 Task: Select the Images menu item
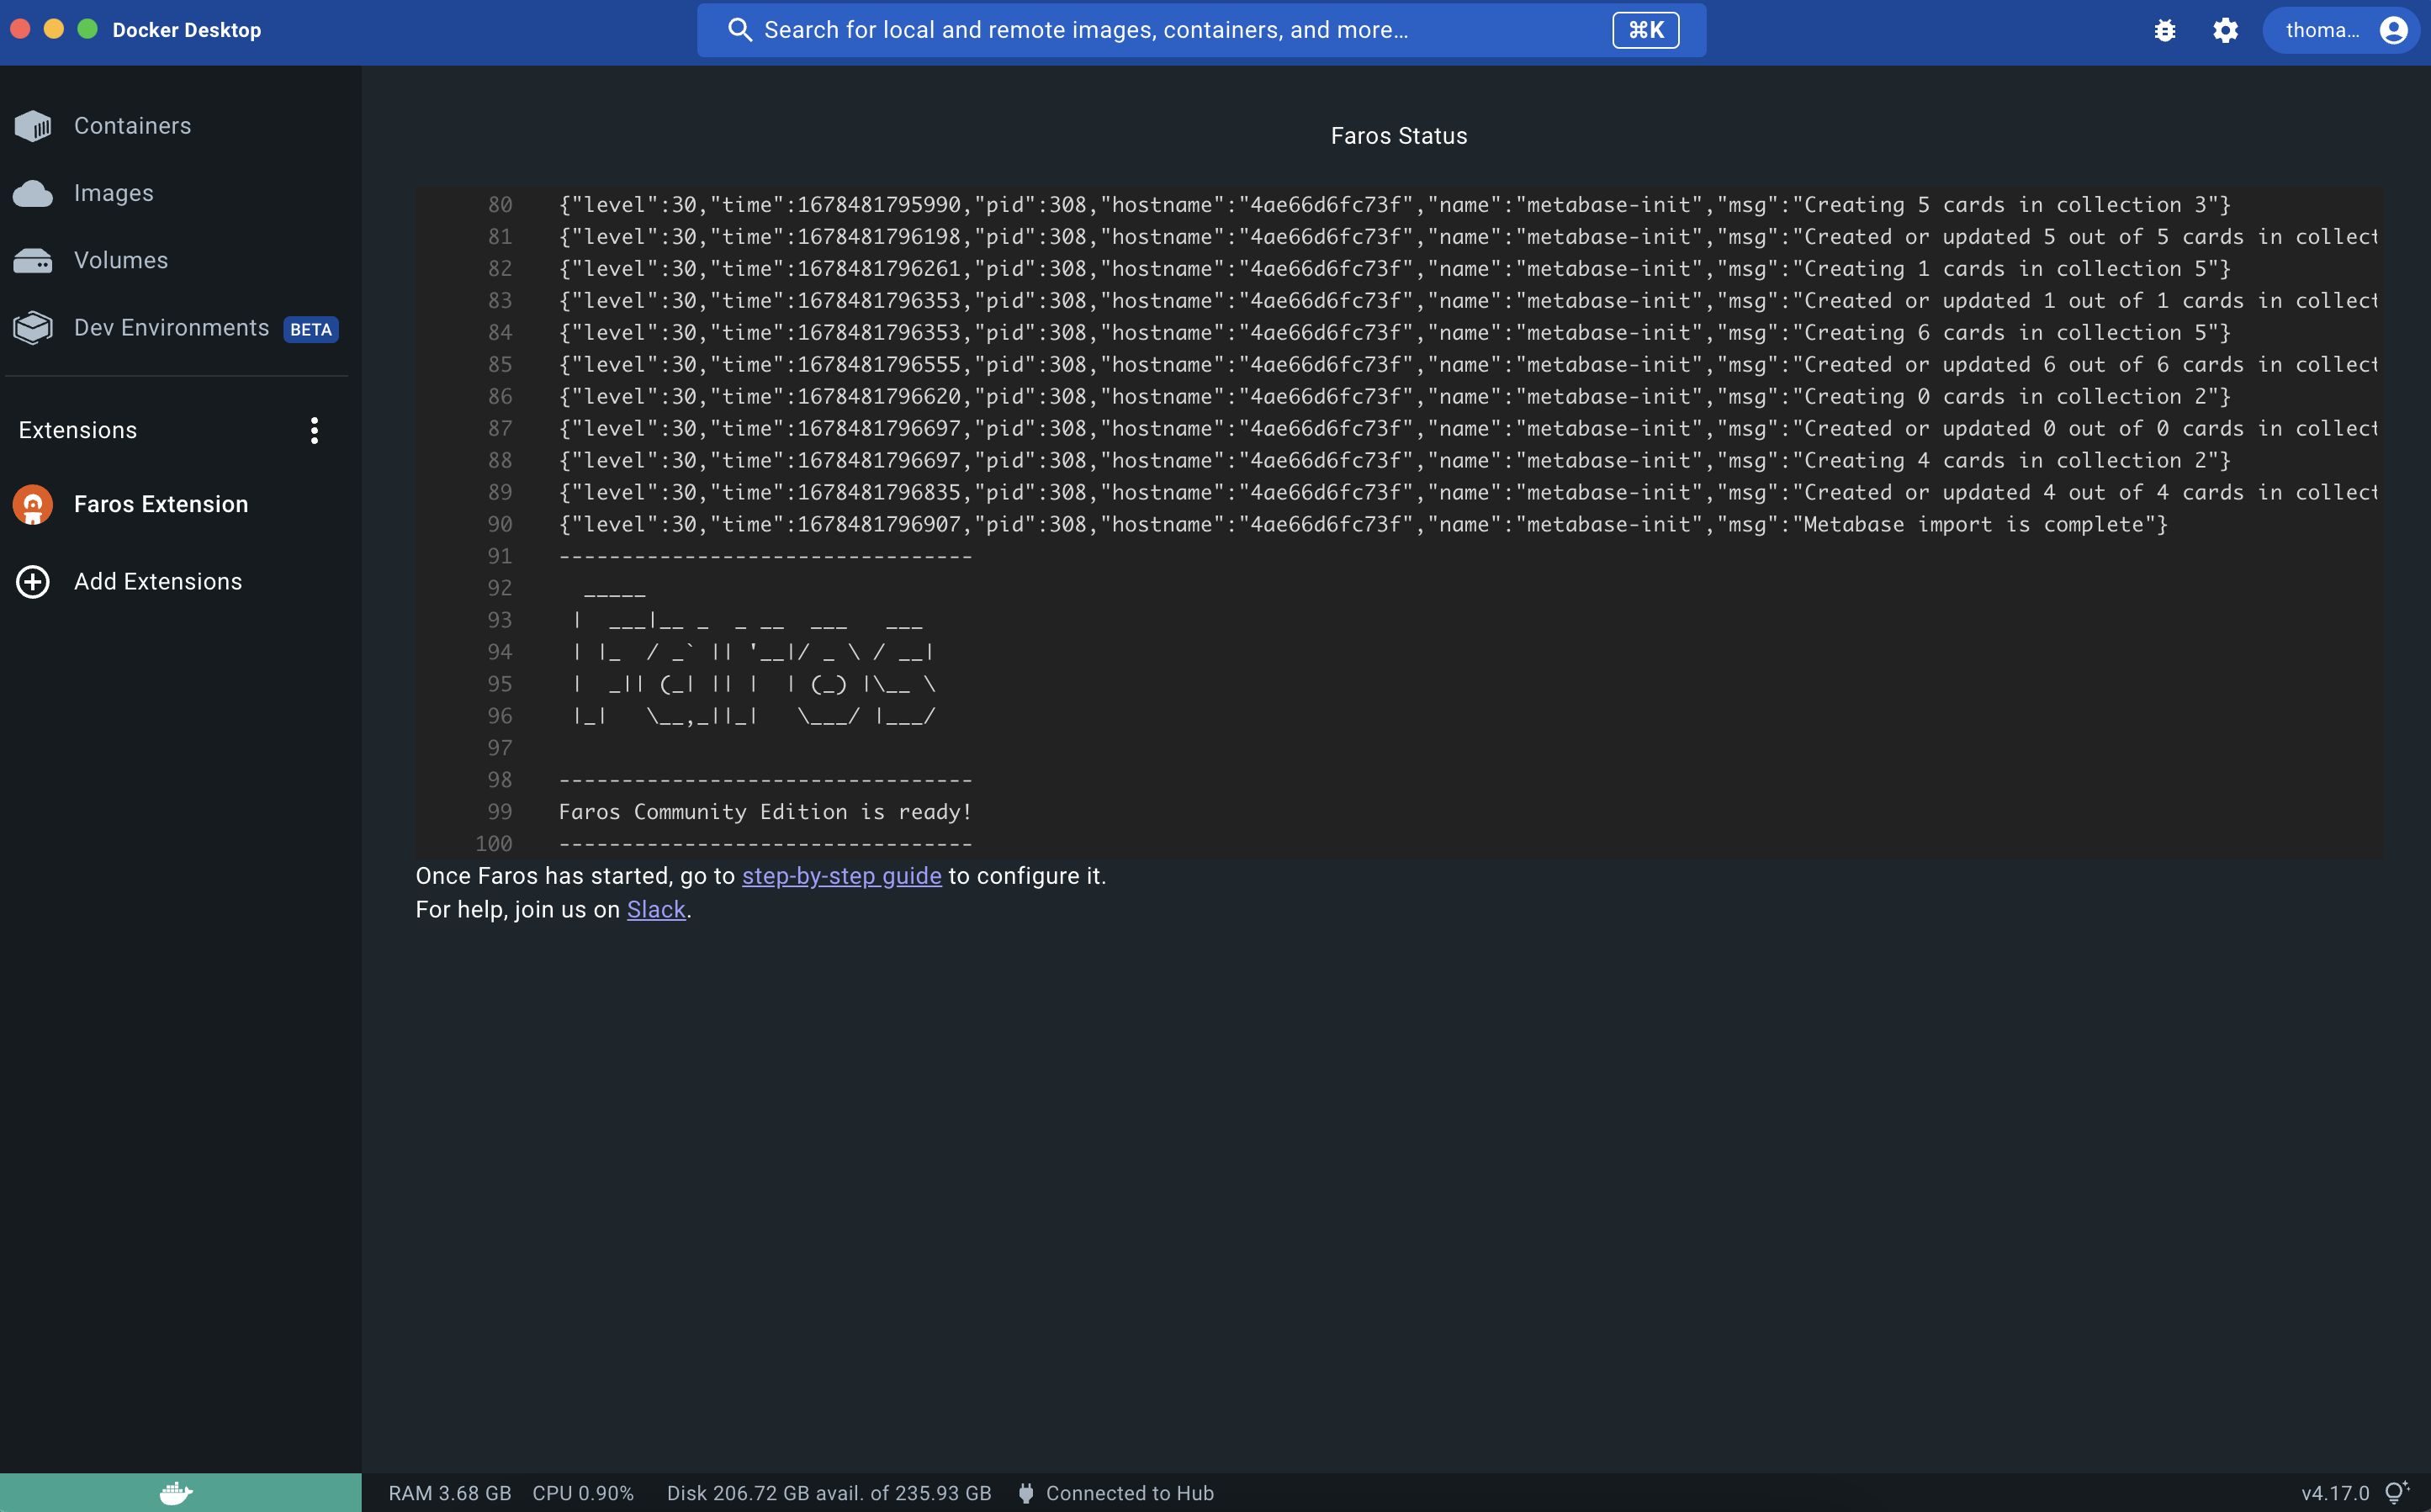tap(114, 193)
